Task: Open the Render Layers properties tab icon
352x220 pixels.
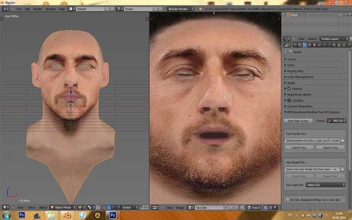Action: (x=299, y=45)
